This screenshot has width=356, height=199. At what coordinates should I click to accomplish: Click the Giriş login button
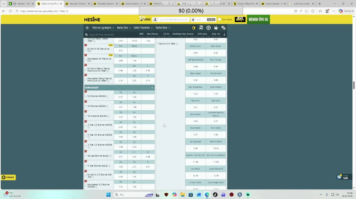point(240,19)
